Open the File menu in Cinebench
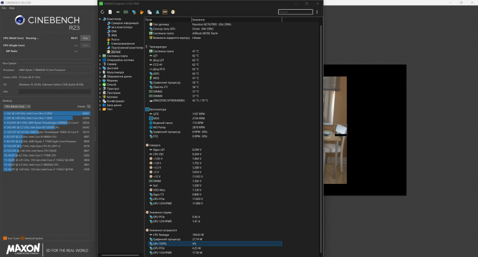Image resolution: width=478 pixels, height=257 pixels. coord(4,8)
